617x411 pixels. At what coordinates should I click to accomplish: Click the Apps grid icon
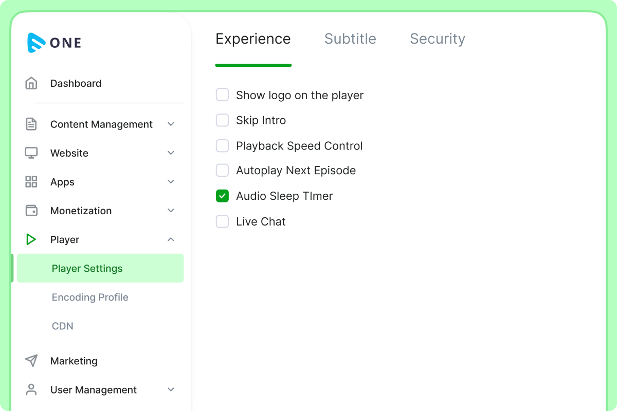click(x=31, y=182)
